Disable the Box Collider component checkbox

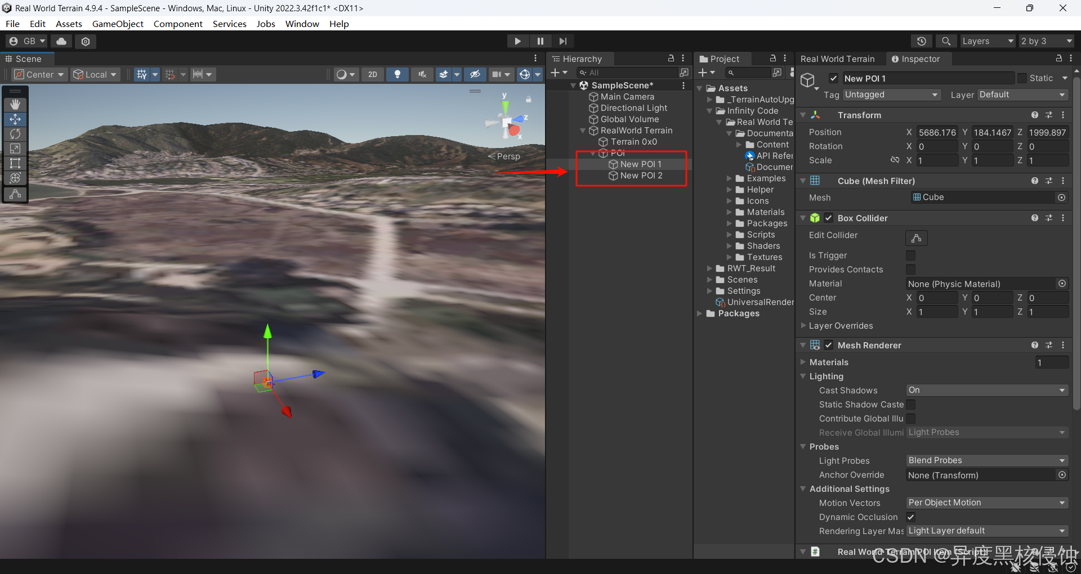tap(829, 218)
